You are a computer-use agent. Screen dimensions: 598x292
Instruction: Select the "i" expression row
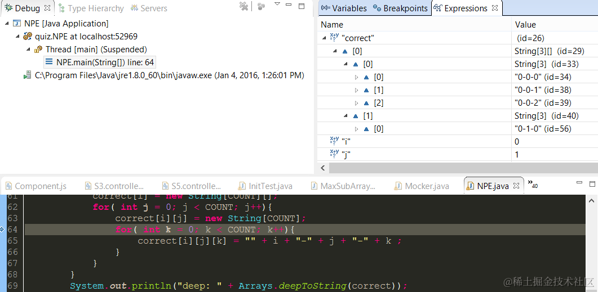pos(458,142)
